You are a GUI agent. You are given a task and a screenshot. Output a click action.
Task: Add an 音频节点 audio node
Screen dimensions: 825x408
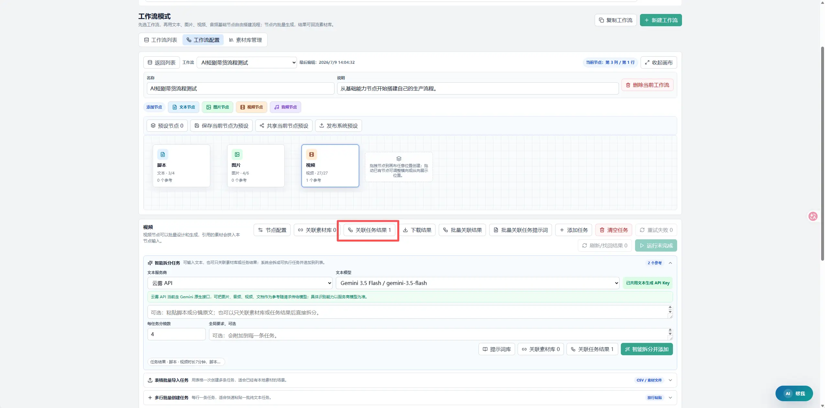click(x=285, y=107)
